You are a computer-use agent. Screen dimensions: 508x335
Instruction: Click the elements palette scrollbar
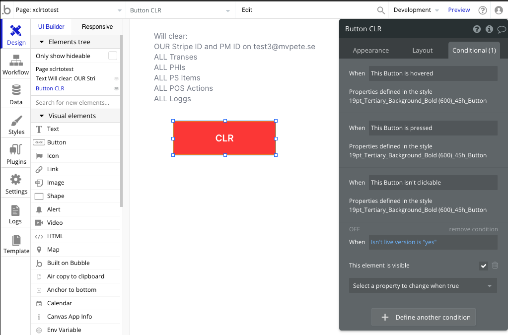122,122
